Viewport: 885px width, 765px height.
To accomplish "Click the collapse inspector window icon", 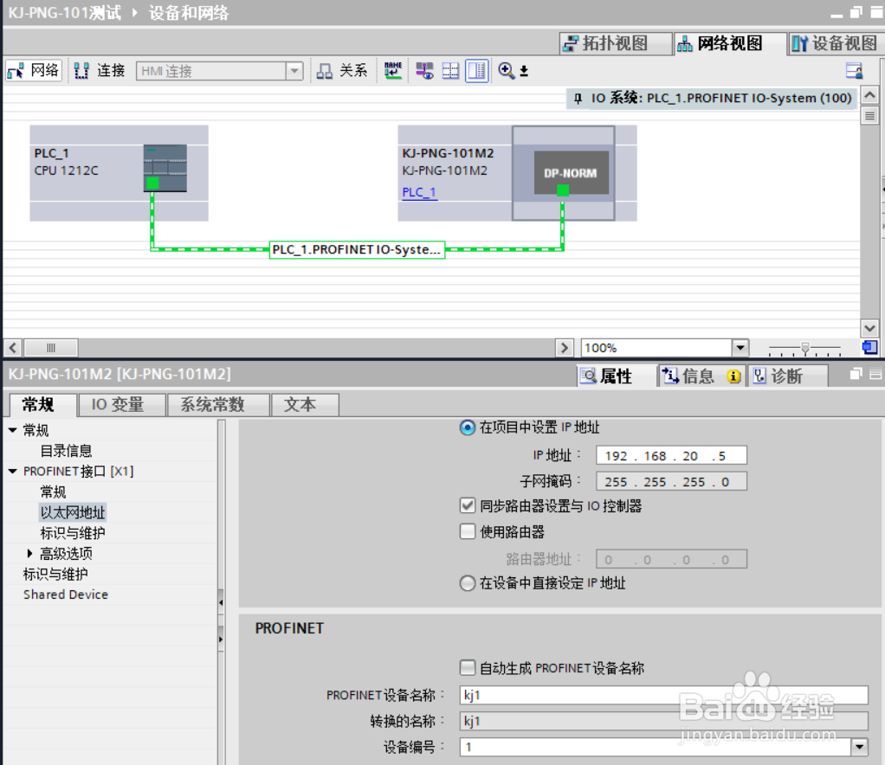I will click(x=875, y=374).
